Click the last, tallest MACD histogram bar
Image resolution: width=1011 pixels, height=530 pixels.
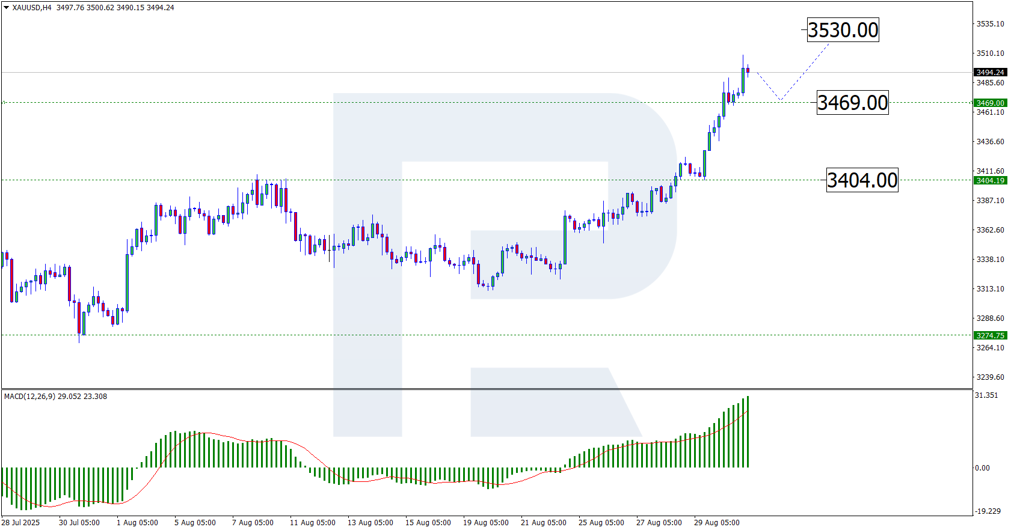click(748, 431)
